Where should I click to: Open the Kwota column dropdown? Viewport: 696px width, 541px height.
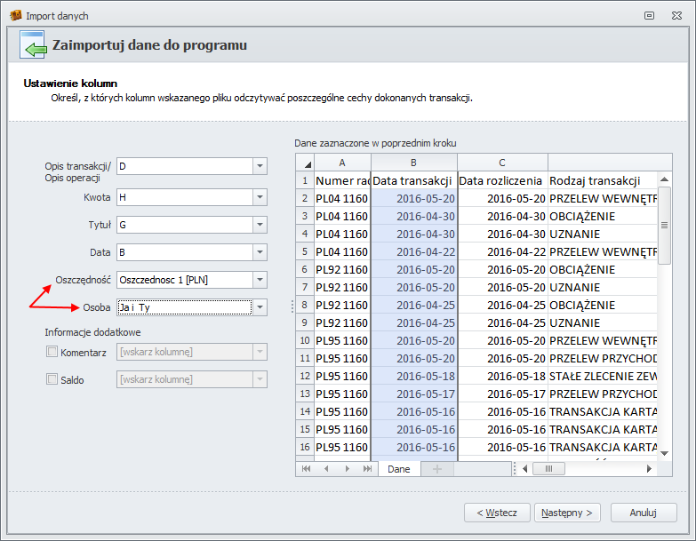[259, 197]
